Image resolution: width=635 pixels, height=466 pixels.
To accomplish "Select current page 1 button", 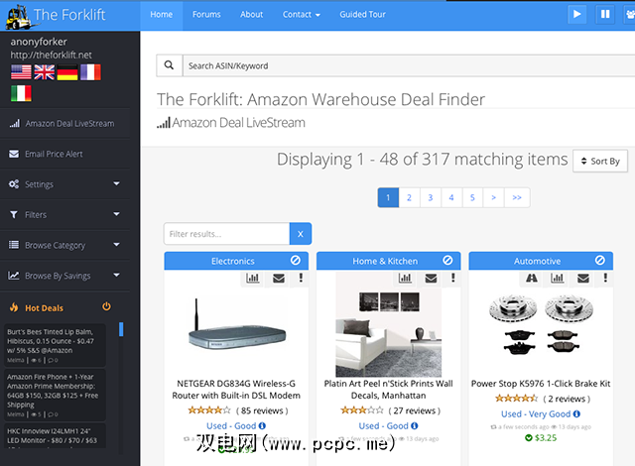I will (x=388, y=197).
